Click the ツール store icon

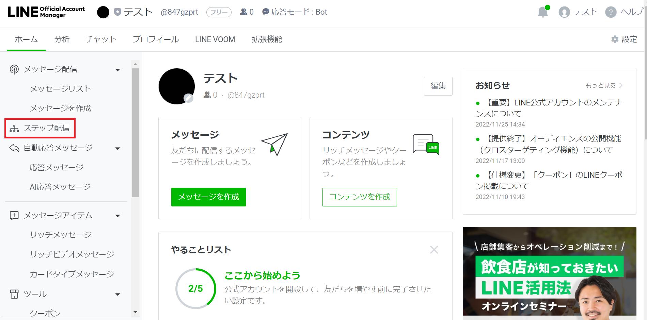point(14,294)
